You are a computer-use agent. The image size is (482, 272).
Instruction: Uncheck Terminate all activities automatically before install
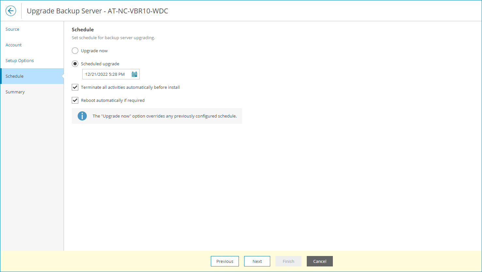(75, 87)
